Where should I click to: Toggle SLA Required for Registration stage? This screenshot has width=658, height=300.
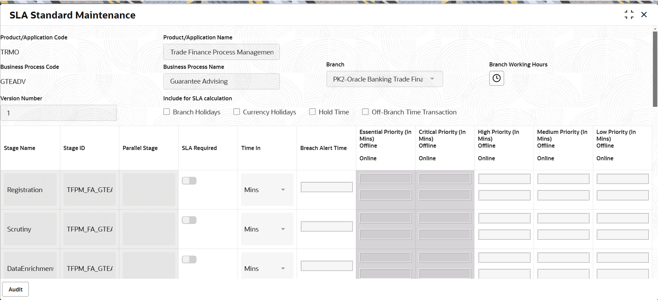coord(189,180)
